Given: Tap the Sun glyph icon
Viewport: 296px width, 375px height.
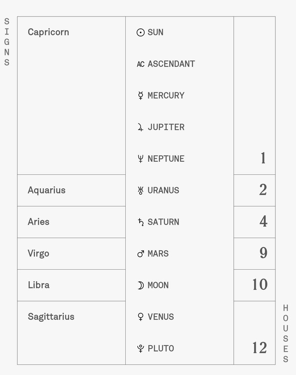Looking at the screenshot, I should point(140,32).
